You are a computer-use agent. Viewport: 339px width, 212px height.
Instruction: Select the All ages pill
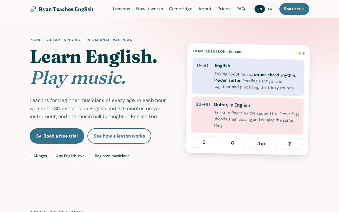[40, 156]
